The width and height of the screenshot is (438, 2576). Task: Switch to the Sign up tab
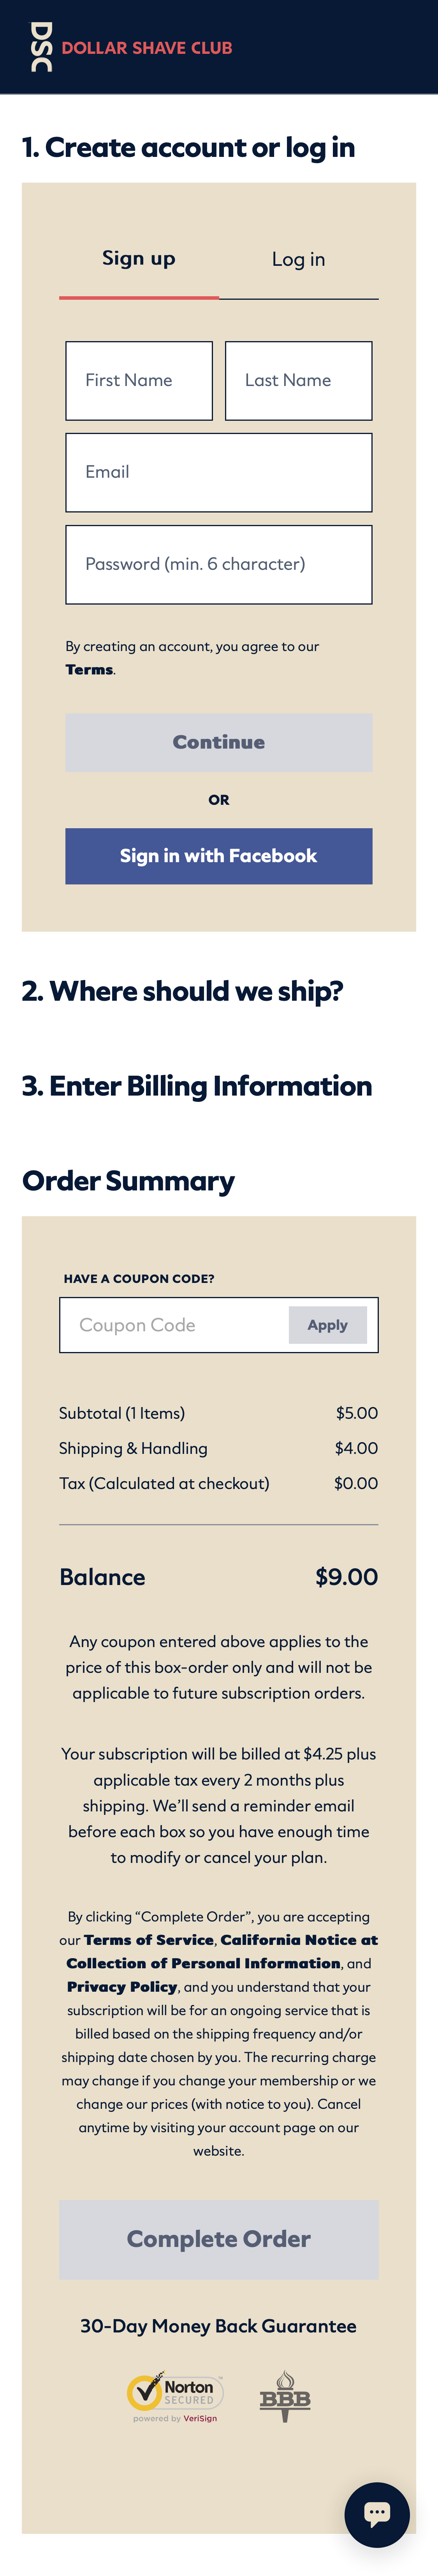tap(139, 259)
